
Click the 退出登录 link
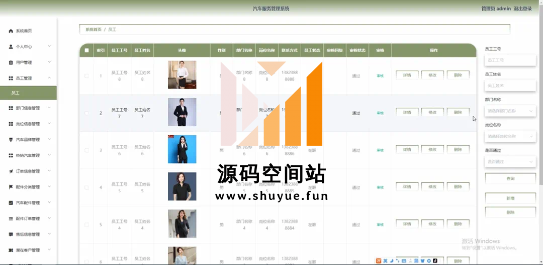coord(522,9)
